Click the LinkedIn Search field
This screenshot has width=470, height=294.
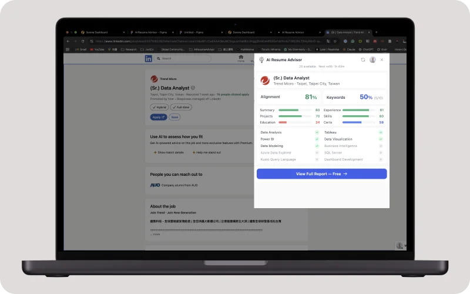[183, 58]
